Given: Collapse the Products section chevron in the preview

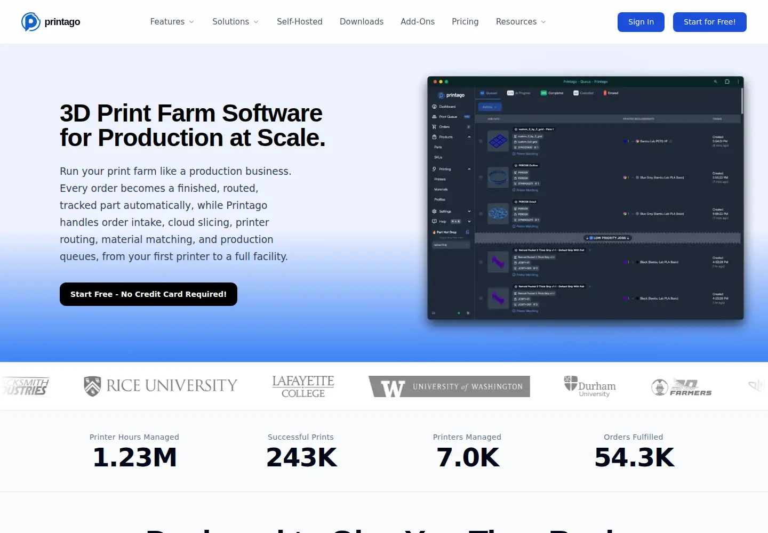Looking at the screenshot, I should [x=469, y=137].
